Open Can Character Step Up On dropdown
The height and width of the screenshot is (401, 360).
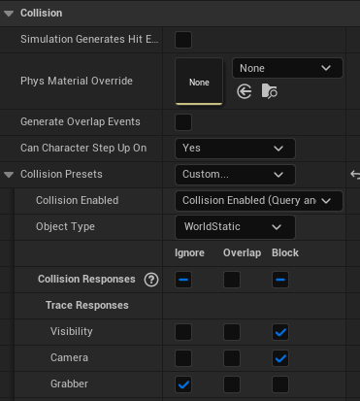[x=235, y=149]
